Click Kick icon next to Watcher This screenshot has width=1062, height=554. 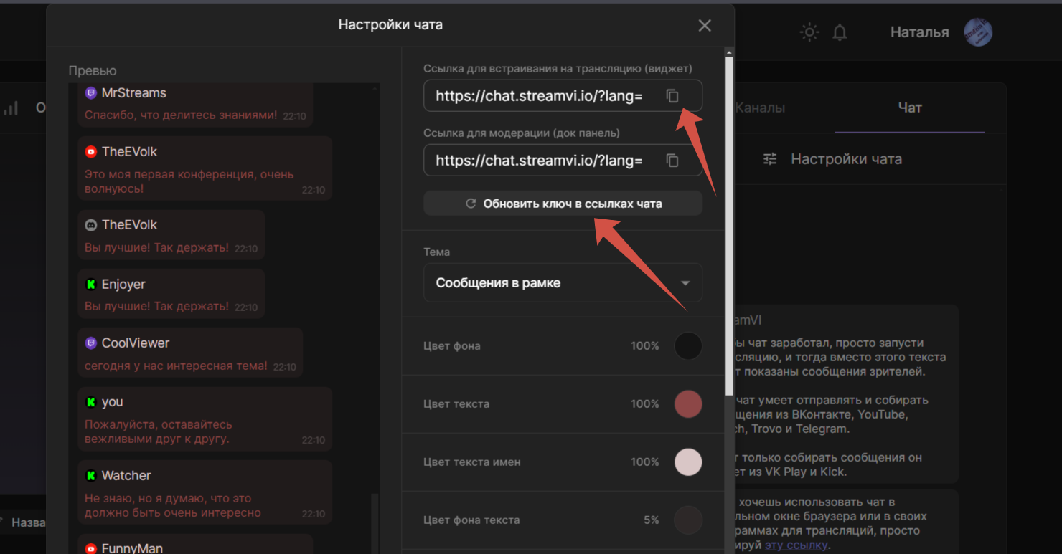click(x=91, y=476)
